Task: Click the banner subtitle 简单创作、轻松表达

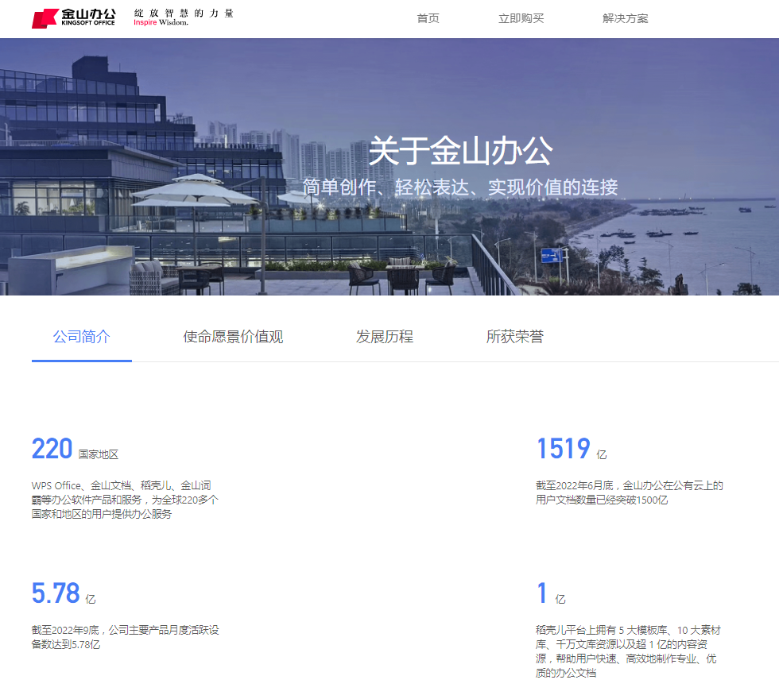Action: (459, 187)
